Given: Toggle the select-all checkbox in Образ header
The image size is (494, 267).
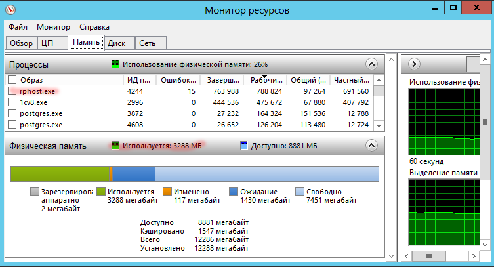Looking at the screenshot, I should point(12,80).
